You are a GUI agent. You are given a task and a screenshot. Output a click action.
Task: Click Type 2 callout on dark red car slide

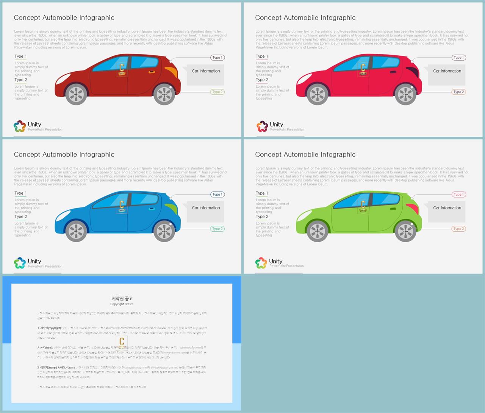[x=217, y=92]
